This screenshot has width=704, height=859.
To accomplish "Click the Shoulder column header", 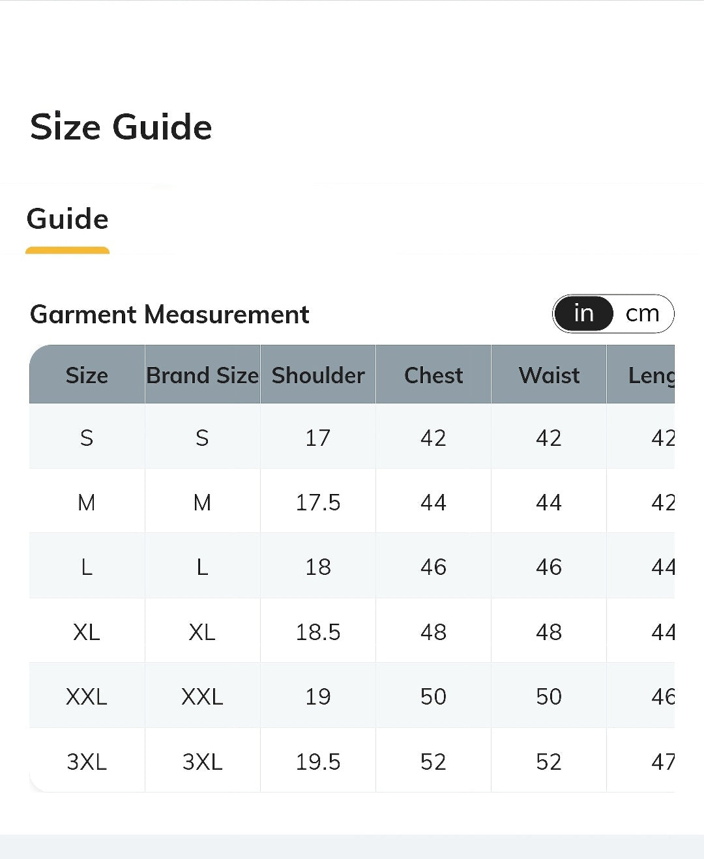I will (x=317, y=375).
